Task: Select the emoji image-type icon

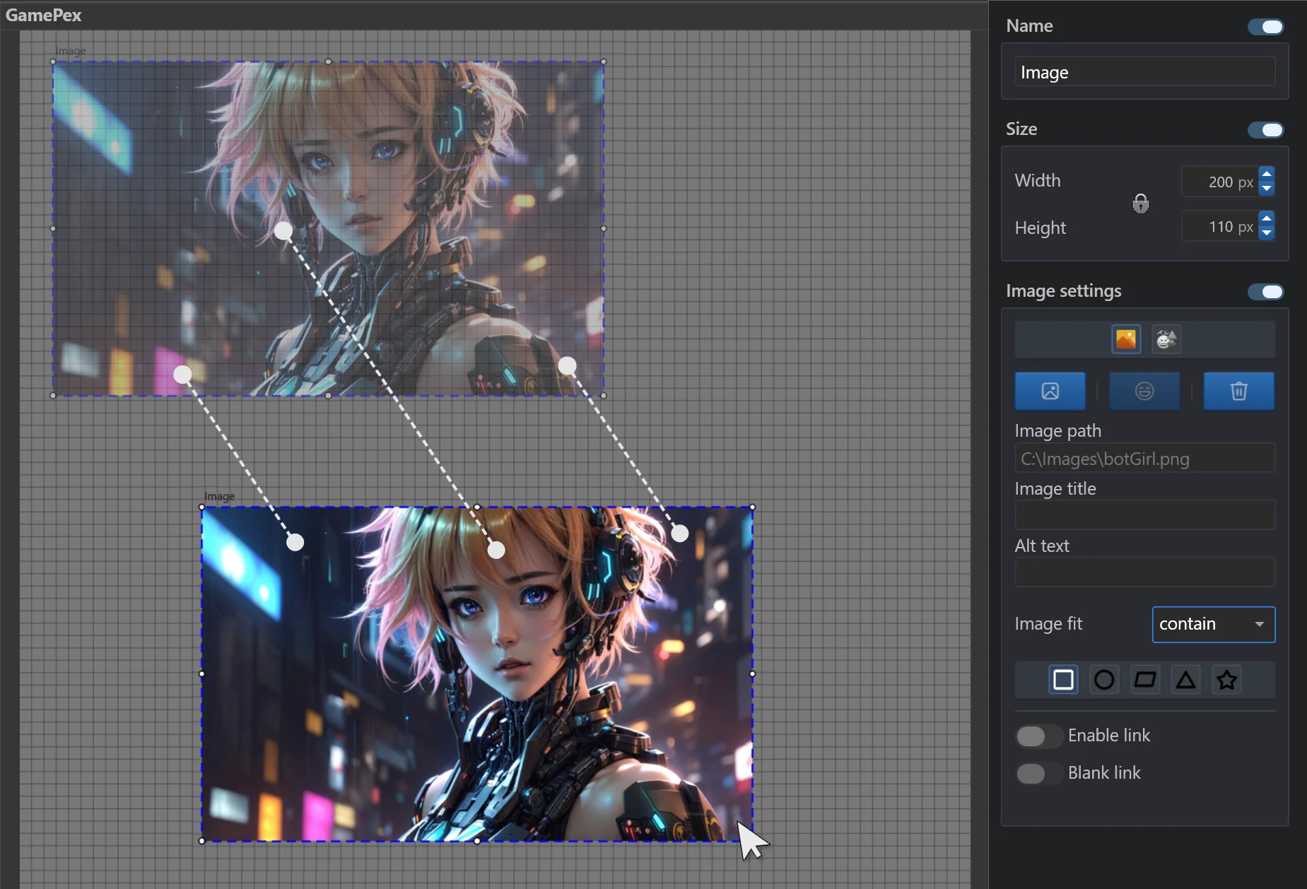Action: click(x=1166, y=339)
